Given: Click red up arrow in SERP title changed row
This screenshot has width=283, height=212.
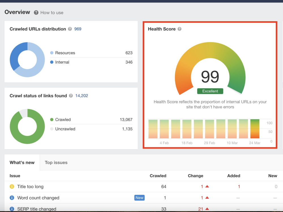Looking at the screenshot, I should [207, 209].
